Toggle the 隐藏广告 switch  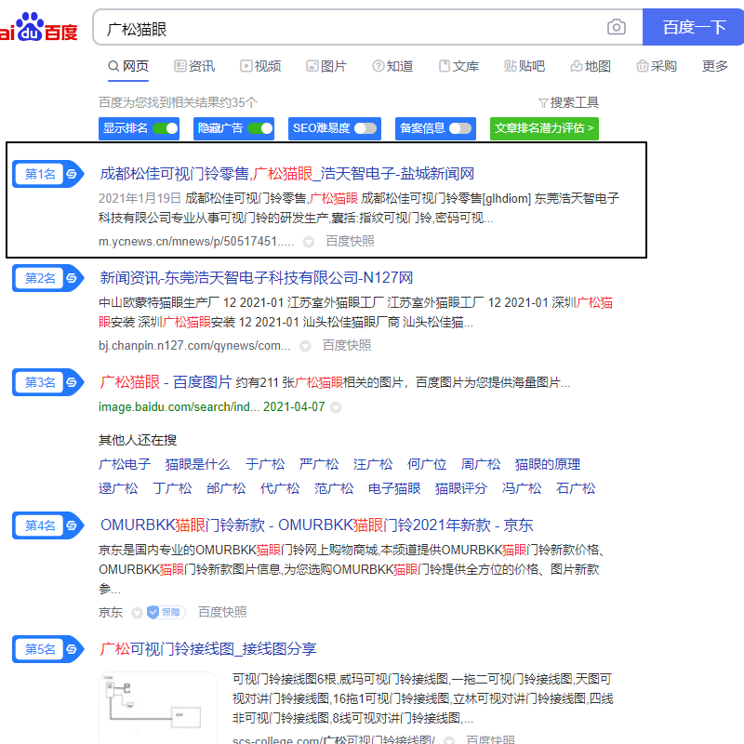click(x=260, y=128)
